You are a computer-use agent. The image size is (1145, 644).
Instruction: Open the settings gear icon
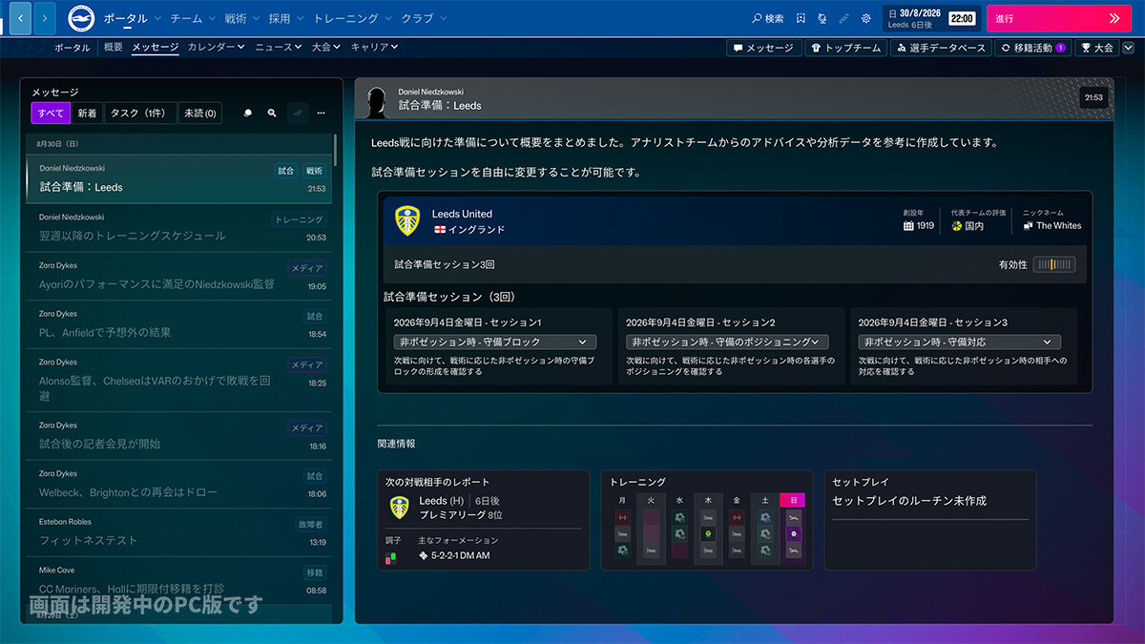(x=865, y=18)
